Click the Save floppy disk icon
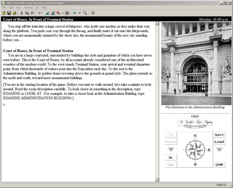This screenshot has height=188, width=233. tap(9, 13)
